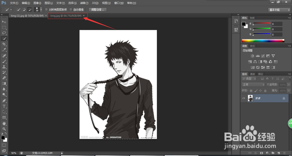Add a Photo Filter adjustment
Viewport: 292px width, 156px height.
pyautogui.click(x=265, y=62)
